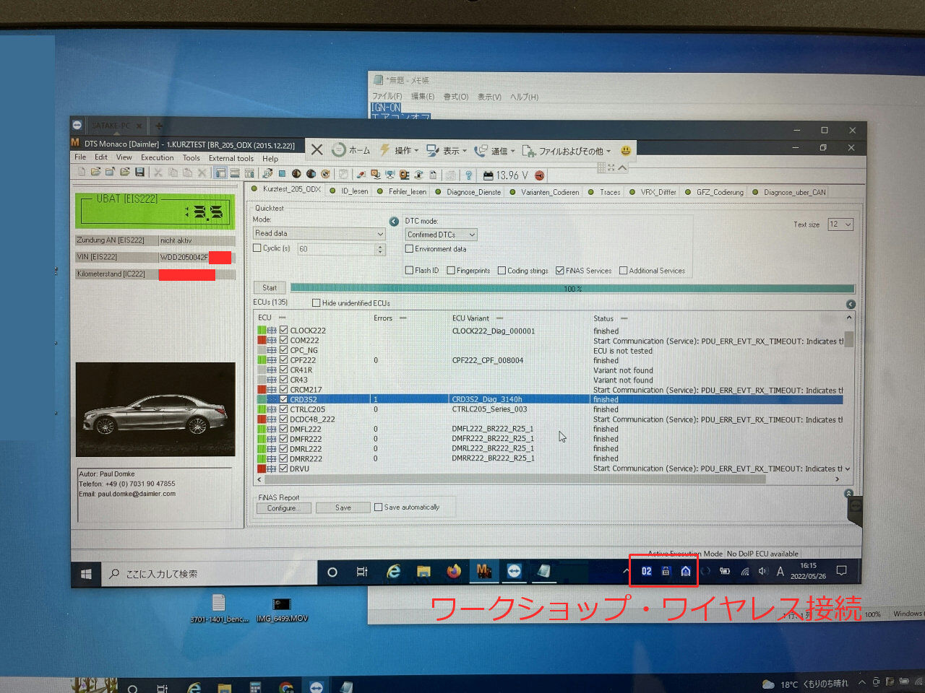
Task: Click the 100 % Quicktest progress bar
Action: (x=572, y=289)
